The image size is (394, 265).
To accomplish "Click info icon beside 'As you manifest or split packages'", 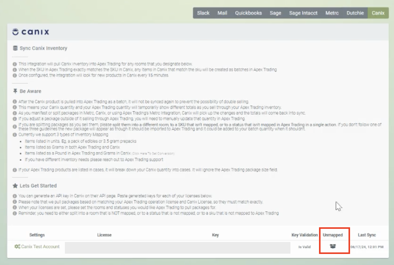I will tap(14, 113).
